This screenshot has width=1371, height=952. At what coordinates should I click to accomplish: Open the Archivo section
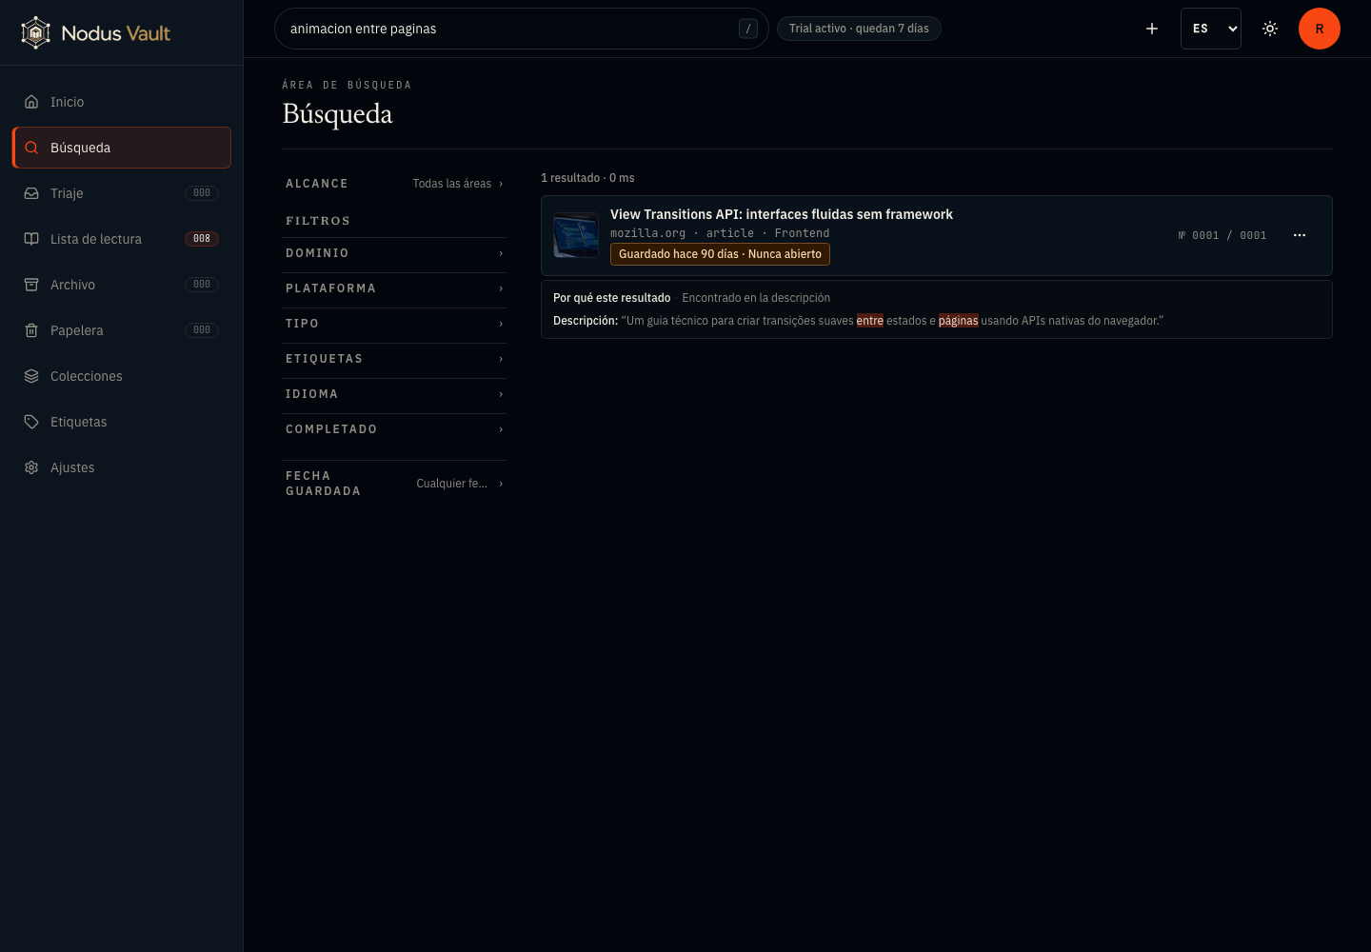coord(122,285)
